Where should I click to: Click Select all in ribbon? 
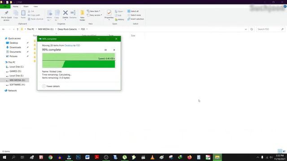coord(133,11)
